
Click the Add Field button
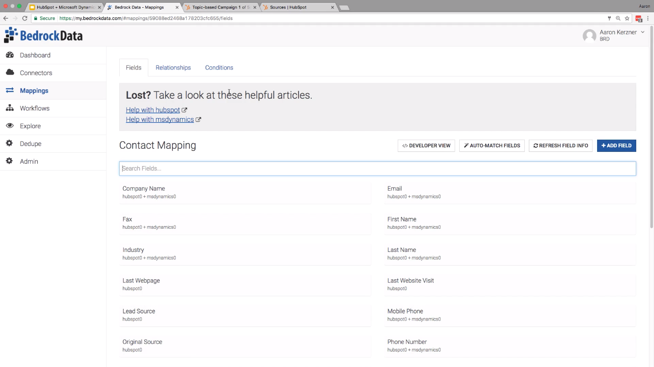[x=617, y=146]
